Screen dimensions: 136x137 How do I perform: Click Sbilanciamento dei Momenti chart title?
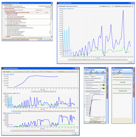click(12, 113)
